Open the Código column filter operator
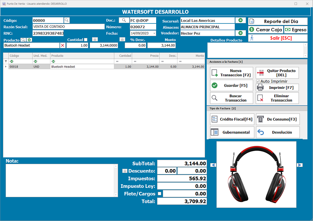This screenshot has width=313, height=221. coord(11,62)
